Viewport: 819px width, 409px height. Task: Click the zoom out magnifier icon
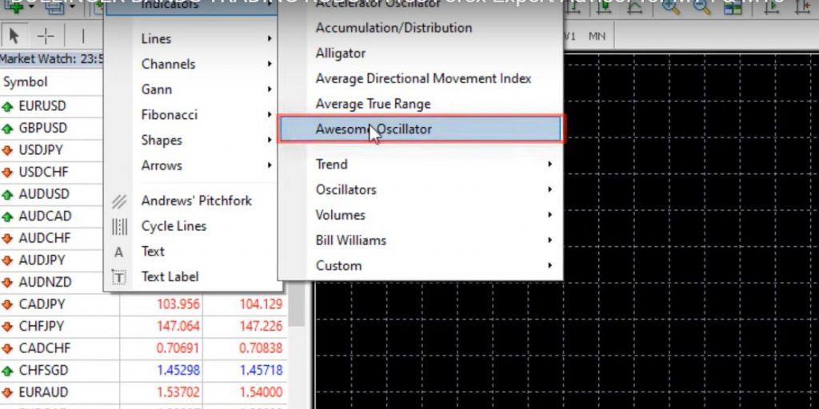pos(702,6)
